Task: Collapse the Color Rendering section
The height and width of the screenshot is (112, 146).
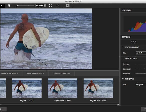Action: [x=123, y=47]
